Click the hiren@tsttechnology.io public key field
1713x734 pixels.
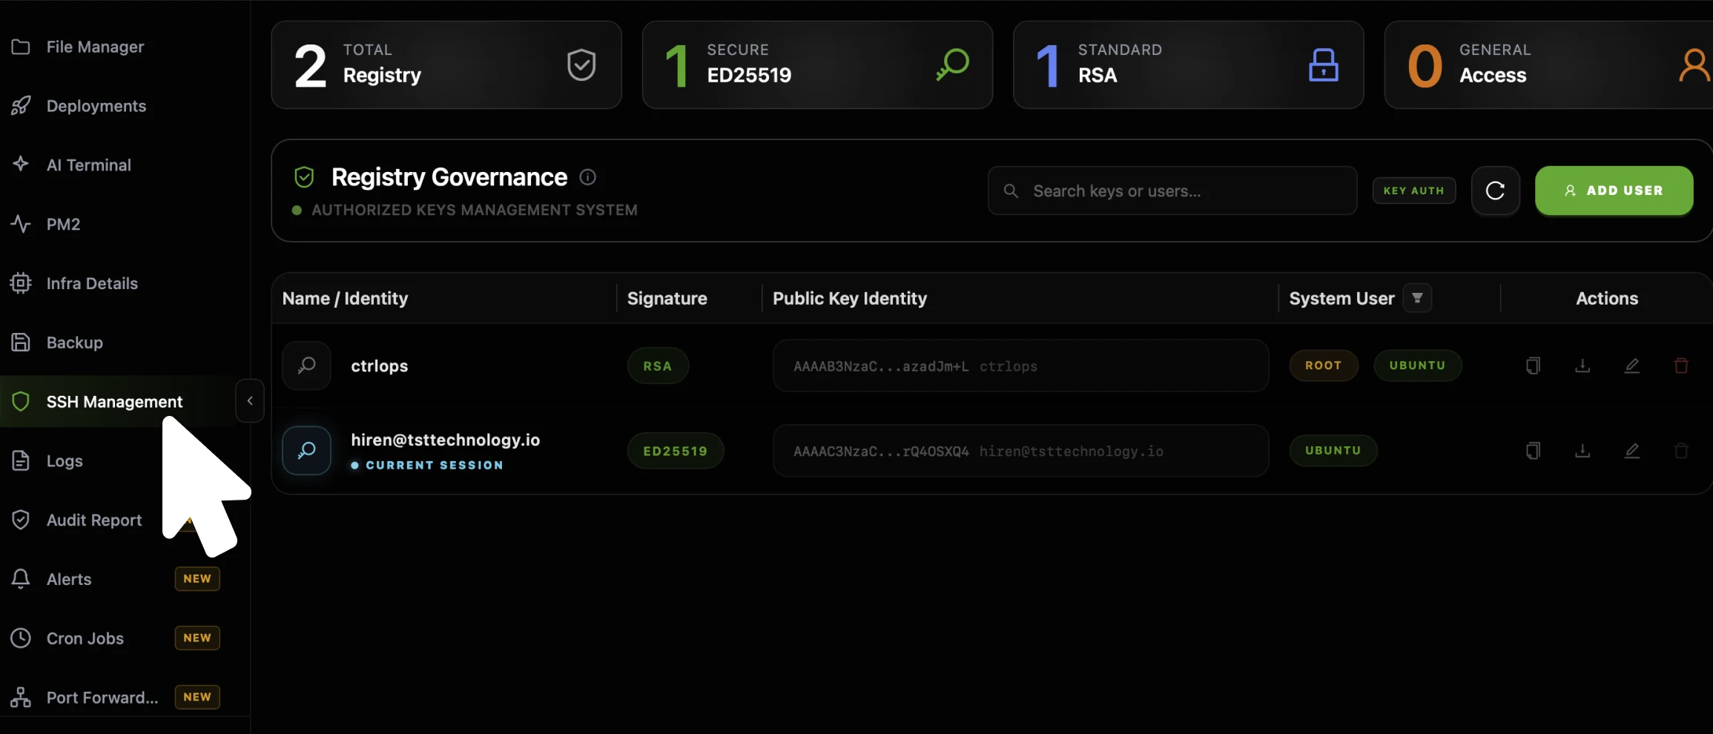click(x=1020, y=451)
